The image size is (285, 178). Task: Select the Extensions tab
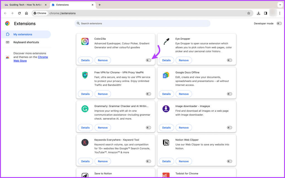[73, 5]
